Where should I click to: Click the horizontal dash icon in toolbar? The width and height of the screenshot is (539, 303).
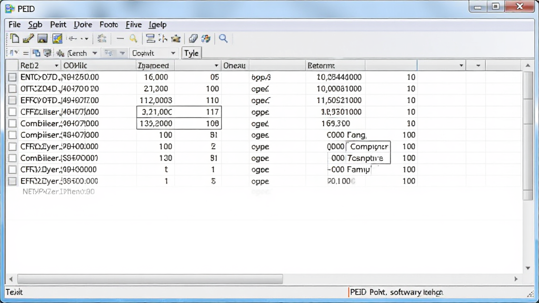coord(120,38)
